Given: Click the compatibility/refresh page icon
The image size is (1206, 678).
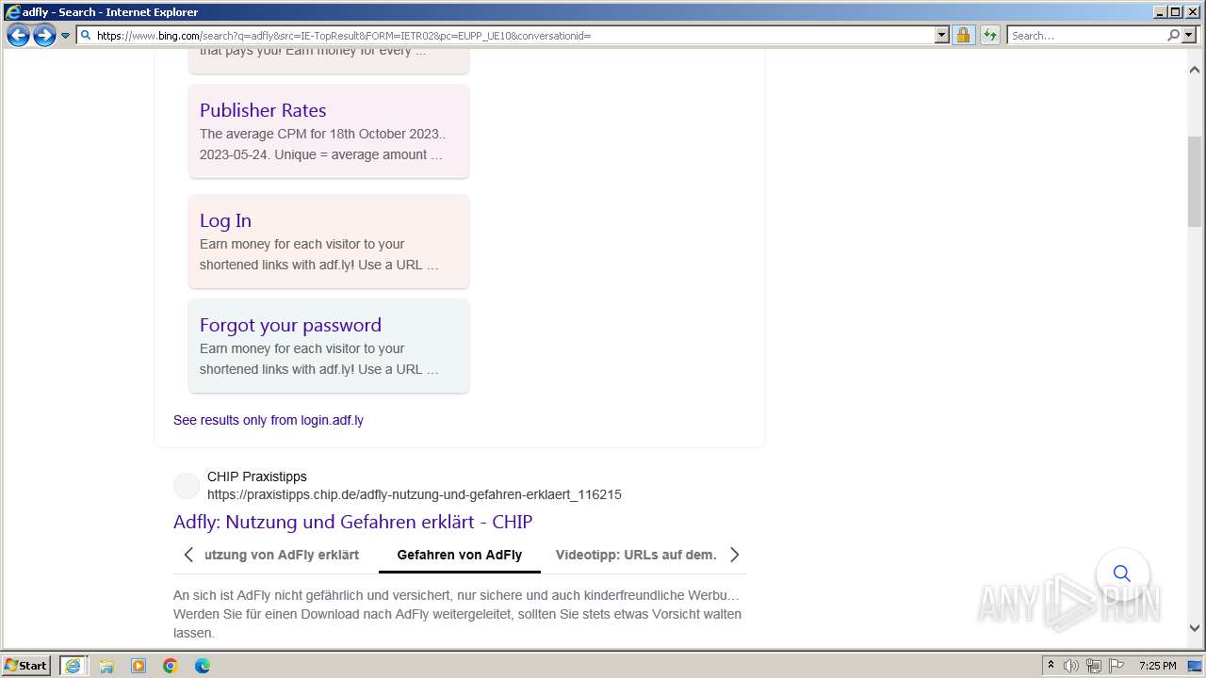Looking at the screenshot, I should click(x=989, y=36).
